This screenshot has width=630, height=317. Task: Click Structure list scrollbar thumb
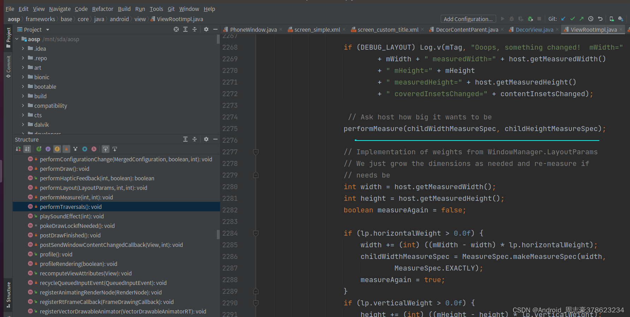(218, 235)
